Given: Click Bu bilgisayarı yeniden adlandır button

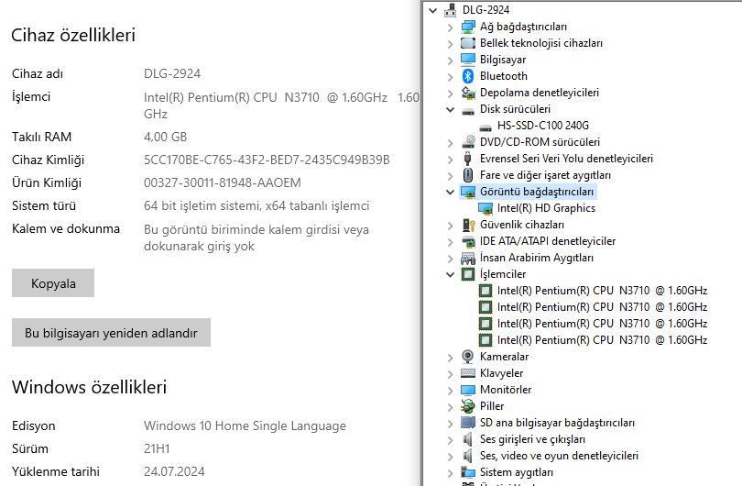Looking at the screenshot, I should [111, 333].
